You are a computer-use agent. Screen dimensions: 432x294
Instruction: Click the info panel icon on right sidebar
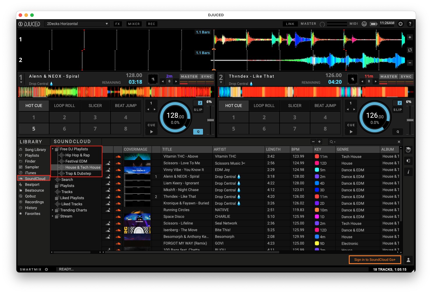(x=408, y=172)
